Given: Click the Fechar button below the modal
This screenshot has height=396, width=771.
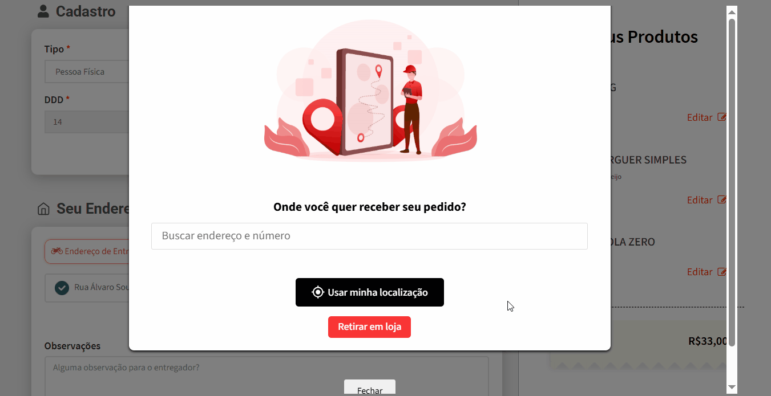Looking at the screenshot, I should click(370, 388).
